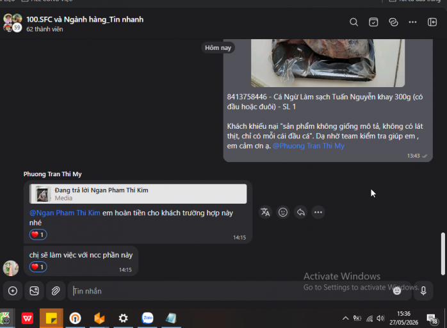Click the 8413758446 order message text
This screenshot has height=328, width=447.
[325, 102]
